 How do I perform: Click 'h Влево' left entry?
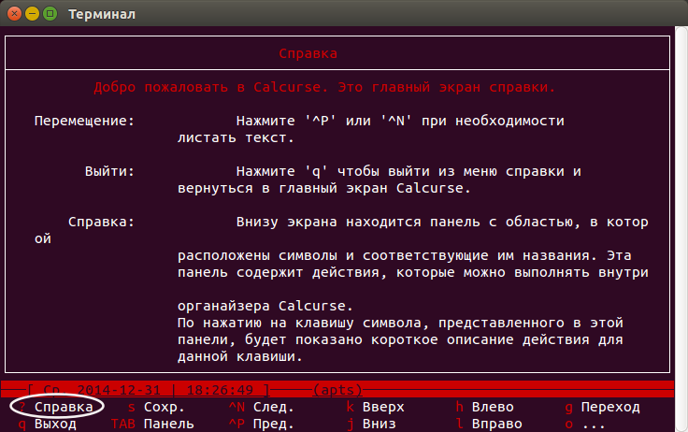484,407
